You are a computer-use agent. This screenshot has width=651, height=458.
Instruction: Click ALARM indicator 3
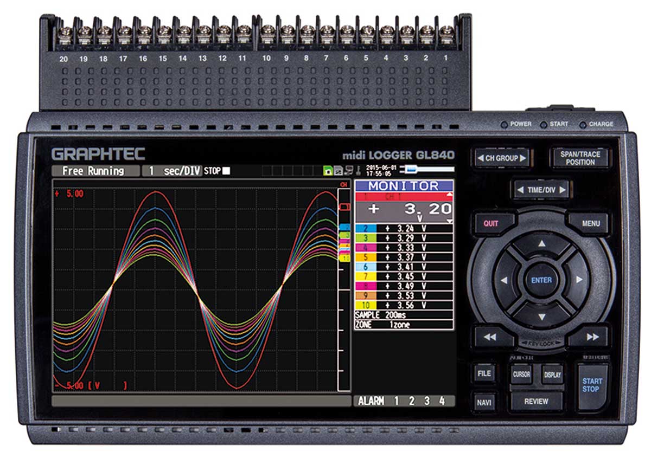click(x=426, y=401)
